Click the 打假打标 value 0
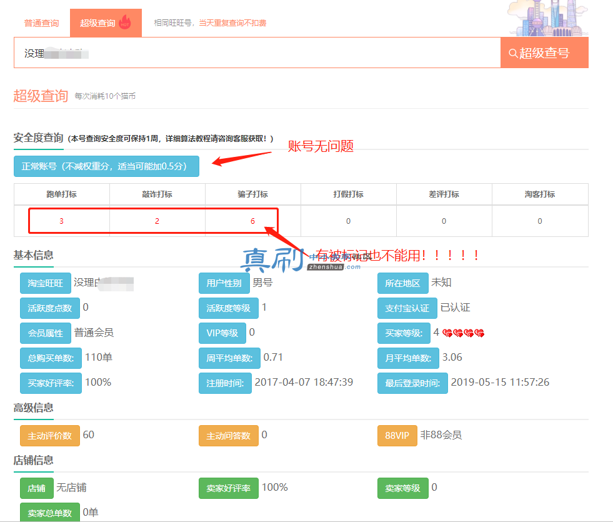Screen dimensions: 613x522 click(x=348, y=221)
